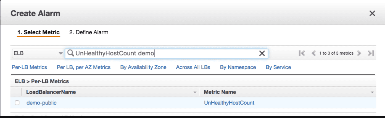This screenshot has width=385, height=118.
Task: Go to previous metrics page
Action: tap(313, 53)
